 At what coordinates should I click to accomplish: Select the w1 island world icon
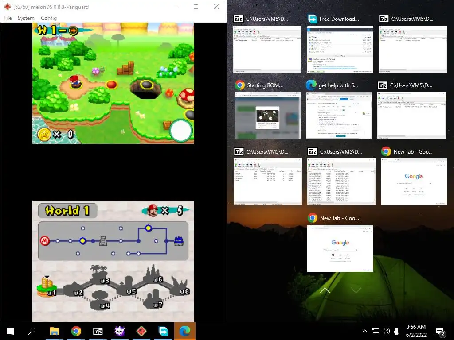coord(47,287)
